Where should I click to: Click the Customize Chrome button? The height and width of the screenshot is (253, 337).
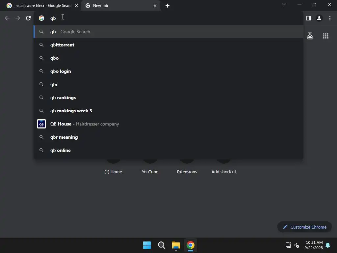(304, 227)
